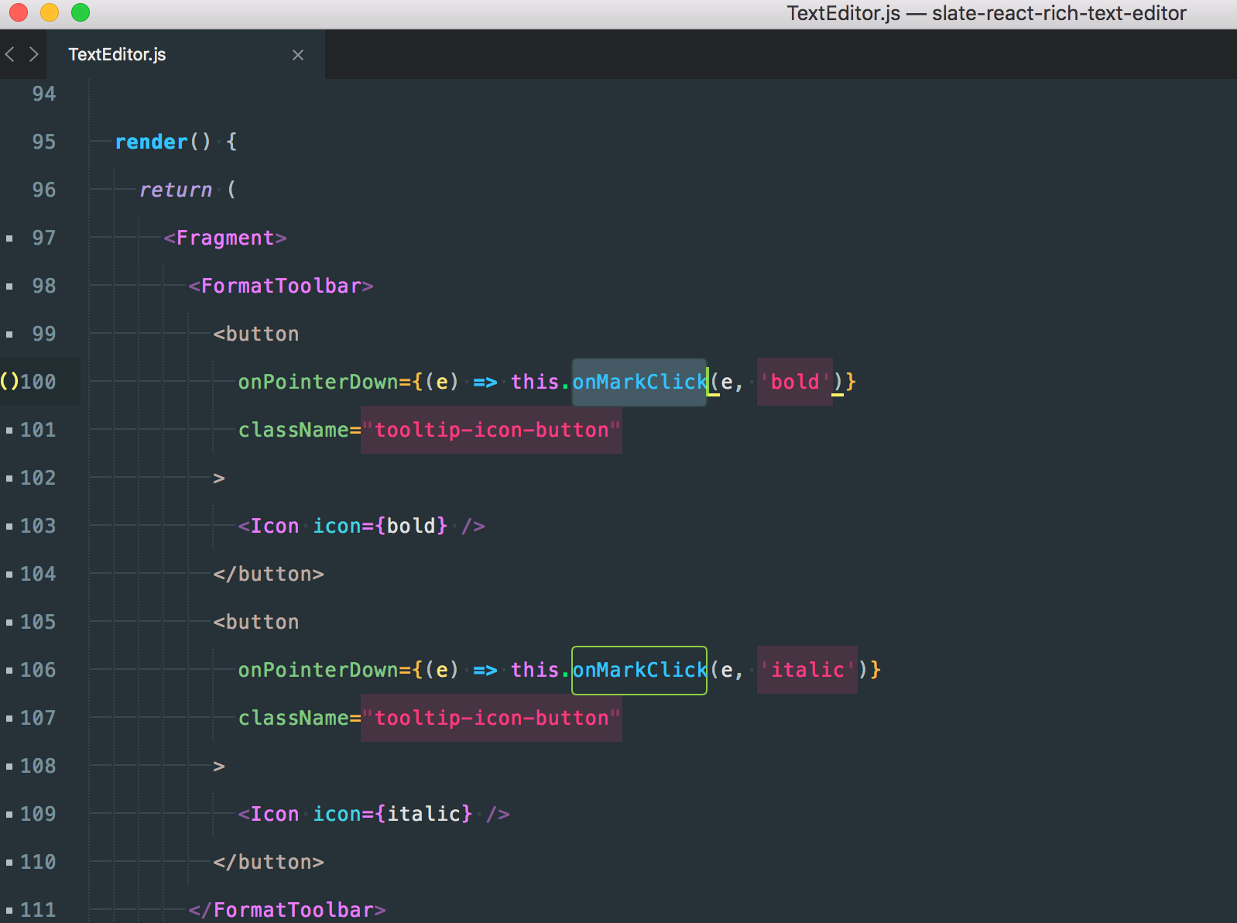This screenshot has height=923, width=1237.
Task: Click the gutter mark beside line 99
Action: tap(9, 335)
